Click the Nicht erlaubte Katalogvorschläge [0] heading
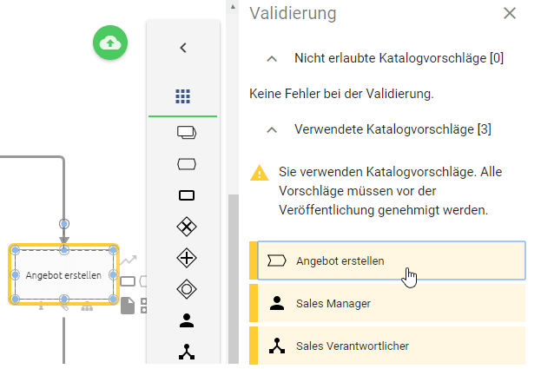 pyautogui.click(x=399, y=58)
